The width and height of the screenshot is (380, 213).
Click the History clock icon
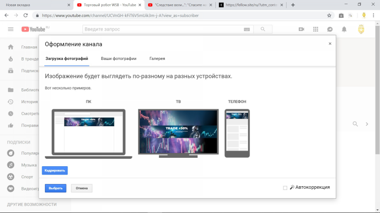coord(11,102)
